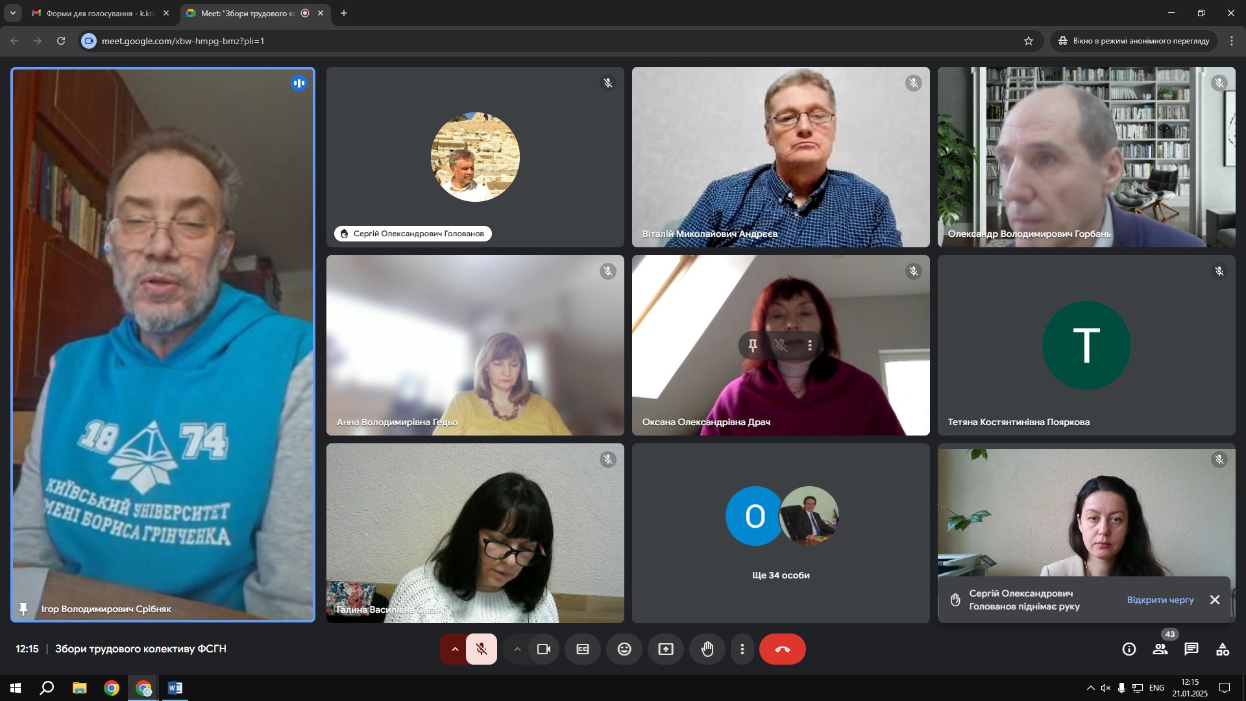Open the activities panel
Image resolution: width=1246 pixels, height=701 pixels.
click(x=1223, y=649)
